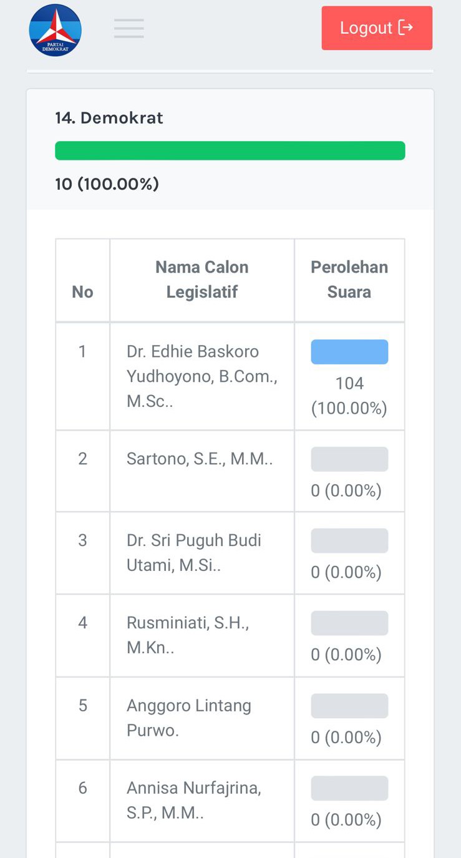Click the '10 (100.00%)' vote total text
Screen dimensions: 461x858
pos(107,184)
